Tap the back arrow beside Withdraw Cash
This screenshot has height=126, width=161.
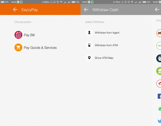86,10
